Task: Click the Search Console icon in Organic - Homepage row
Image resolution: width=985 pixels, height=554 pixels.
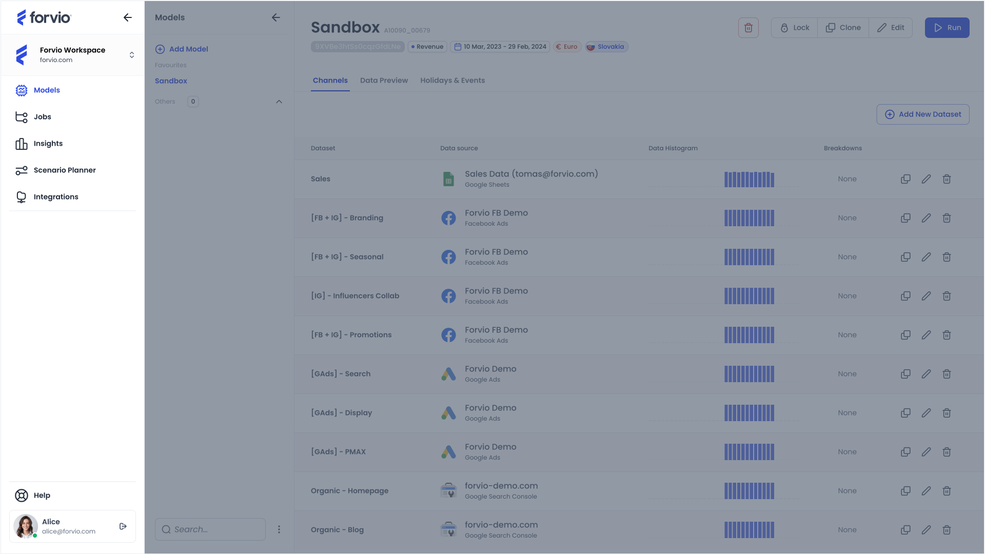Action: click(448, 491)
